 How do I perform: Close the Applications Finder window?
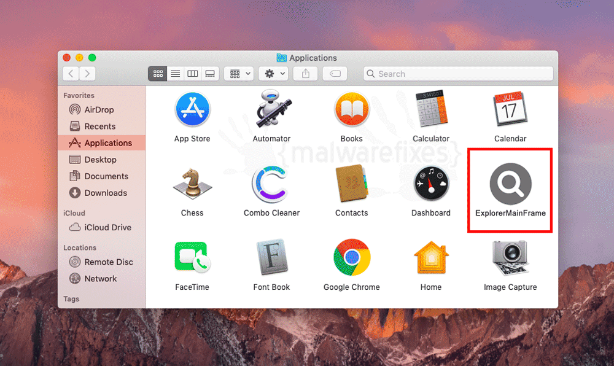(x=66, y=58)
